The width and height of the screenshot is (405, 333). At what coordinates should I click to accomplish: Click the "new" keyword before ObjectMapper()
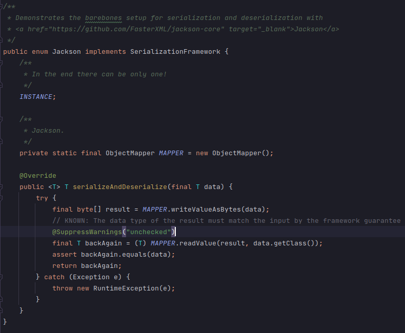point(201,153)
